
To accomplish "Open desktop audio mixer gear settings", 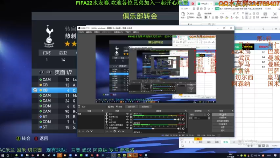I will coord(183,129).
